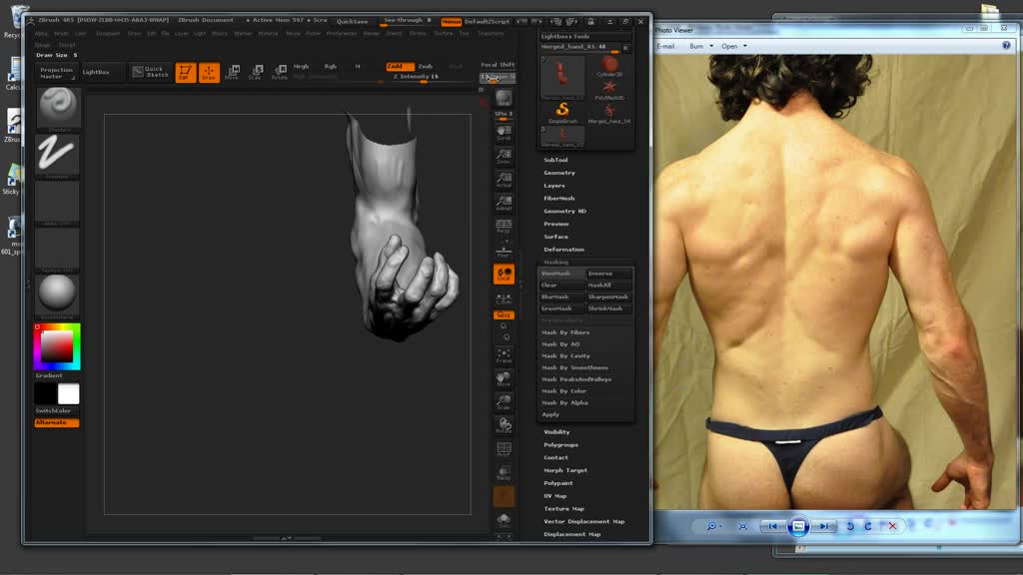
Task: Click the Clear mask button
Action: coord(561,286)
